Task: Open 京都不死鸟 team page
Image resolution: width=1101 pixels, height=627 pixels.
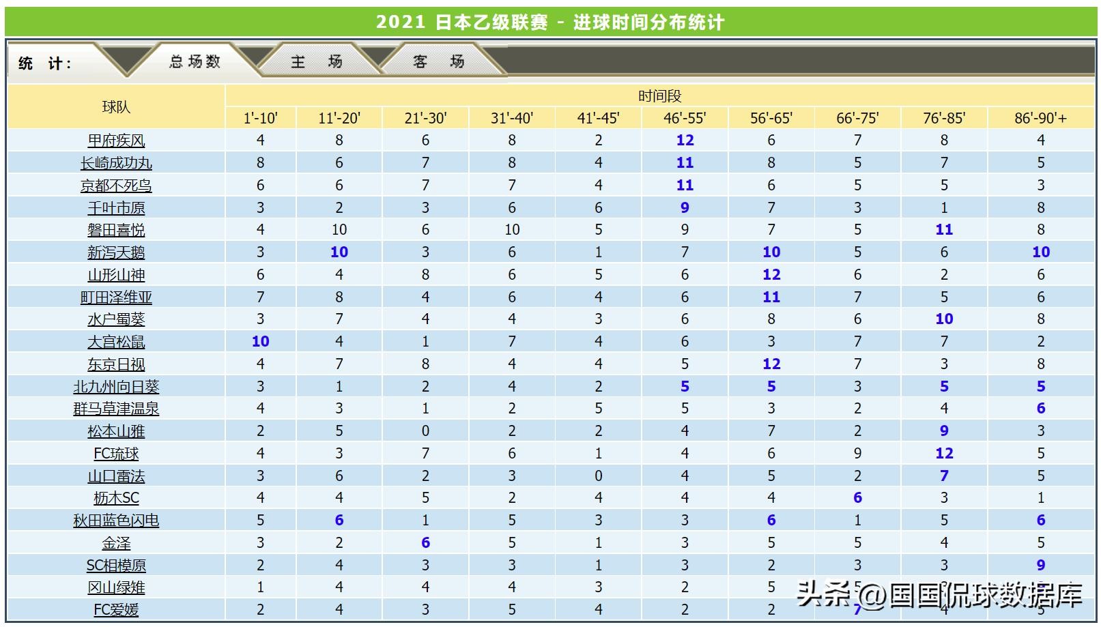Action: point(116,186)
